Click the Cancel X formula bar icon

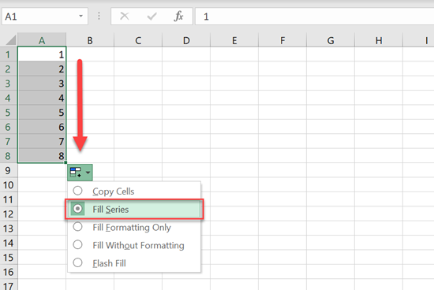pyautogui.click(x=125, y=17)
